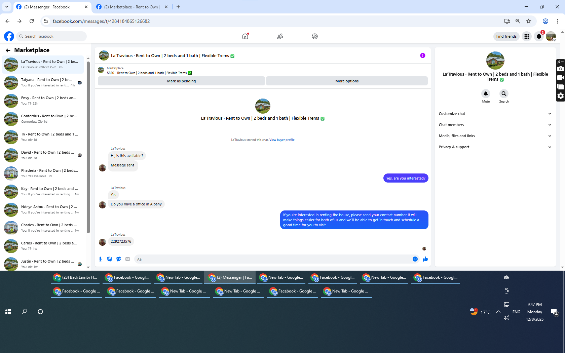Attach a file with the photo icon
The width and height of the screenshot is (565, 353).
[109, 259]
